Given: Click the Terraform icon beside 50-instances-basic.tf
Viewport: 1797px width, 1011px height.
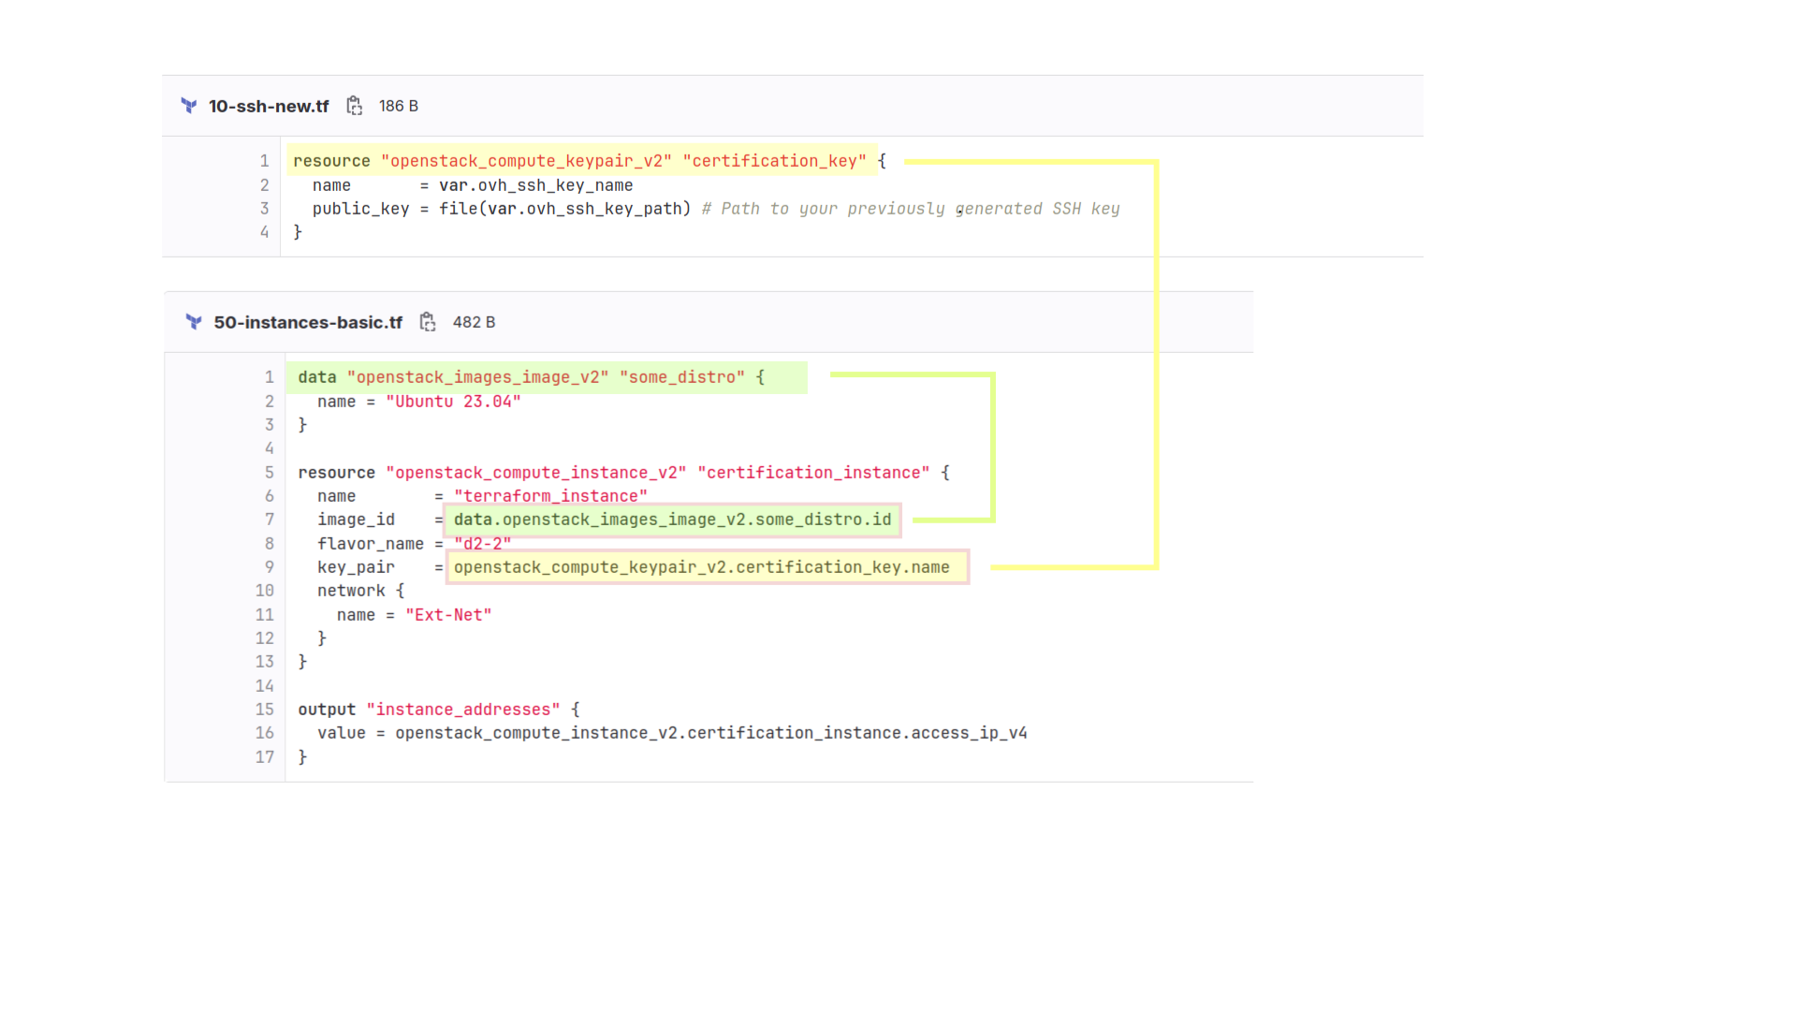Looking at the screenshot, I should point(194,322).
